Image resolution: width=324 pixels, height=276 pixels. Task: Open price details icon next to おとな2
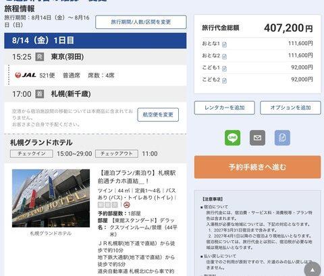[224, 57]
